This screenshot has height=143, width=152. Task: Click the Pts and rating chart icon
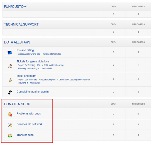(10, 53)
